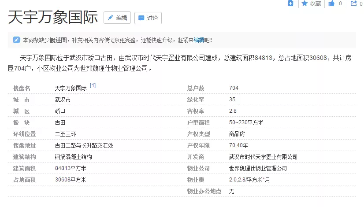Click 环线位置 label
Viewport: 364px width, 207px height.
coord(24,134)
